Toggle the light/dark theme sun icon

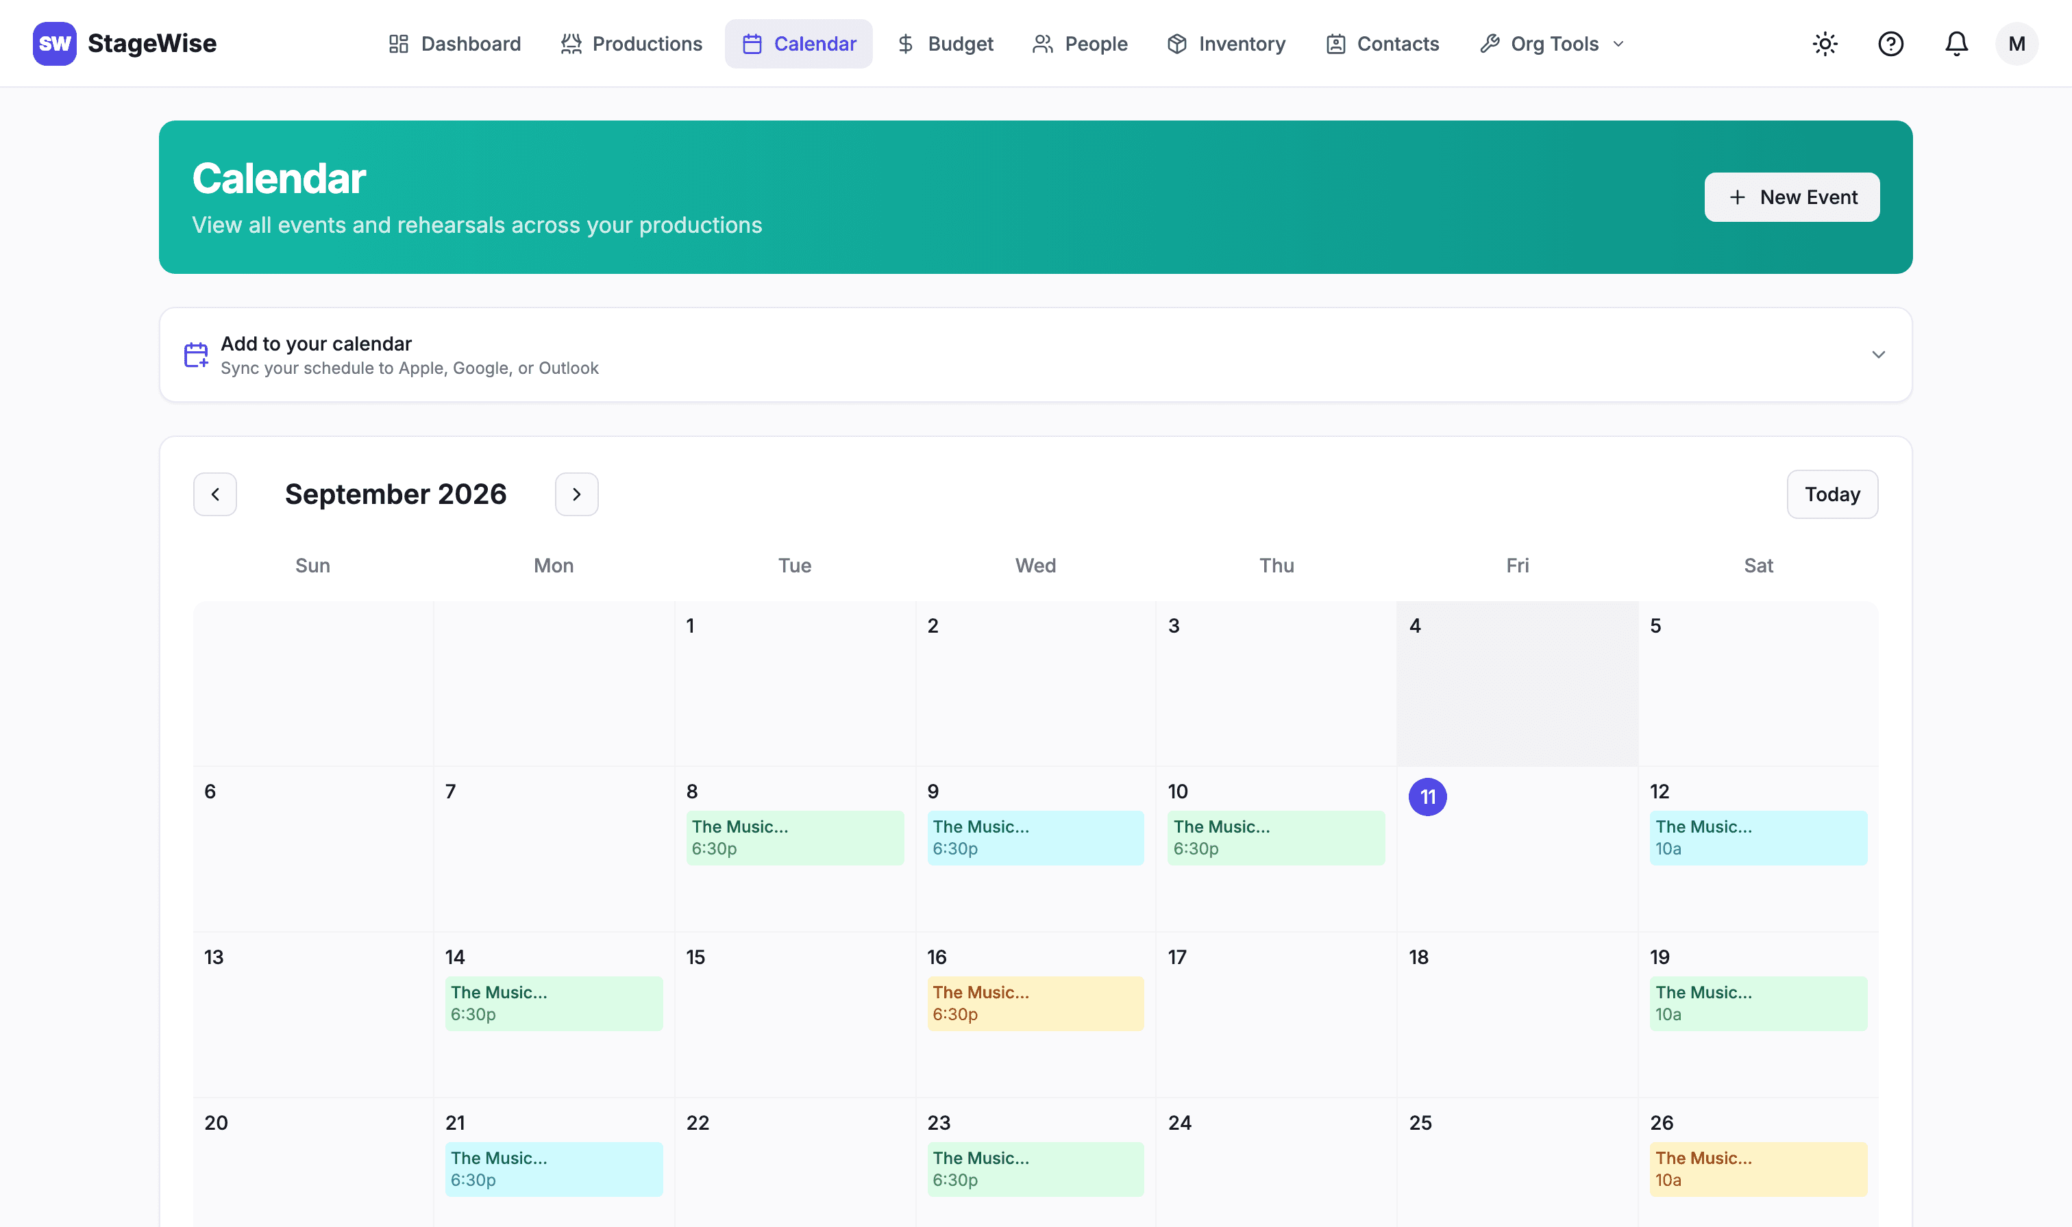pos(1825,44)
